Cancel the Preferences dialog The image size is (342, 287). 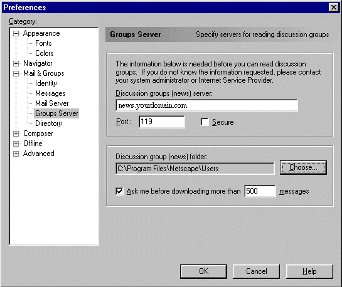256,271
